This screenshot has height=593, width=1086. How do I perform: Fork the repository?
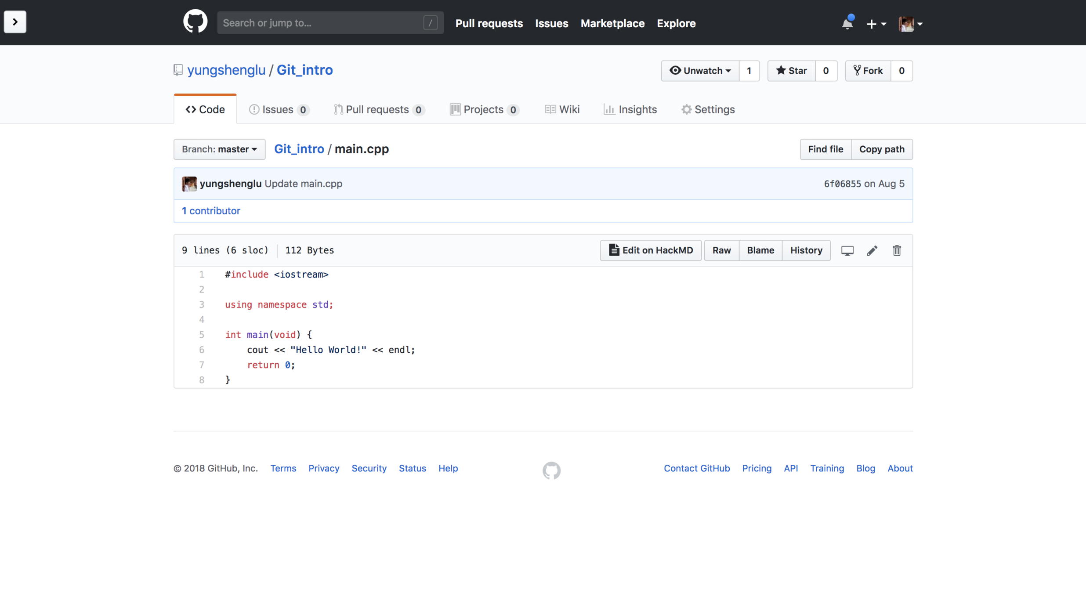868,71
